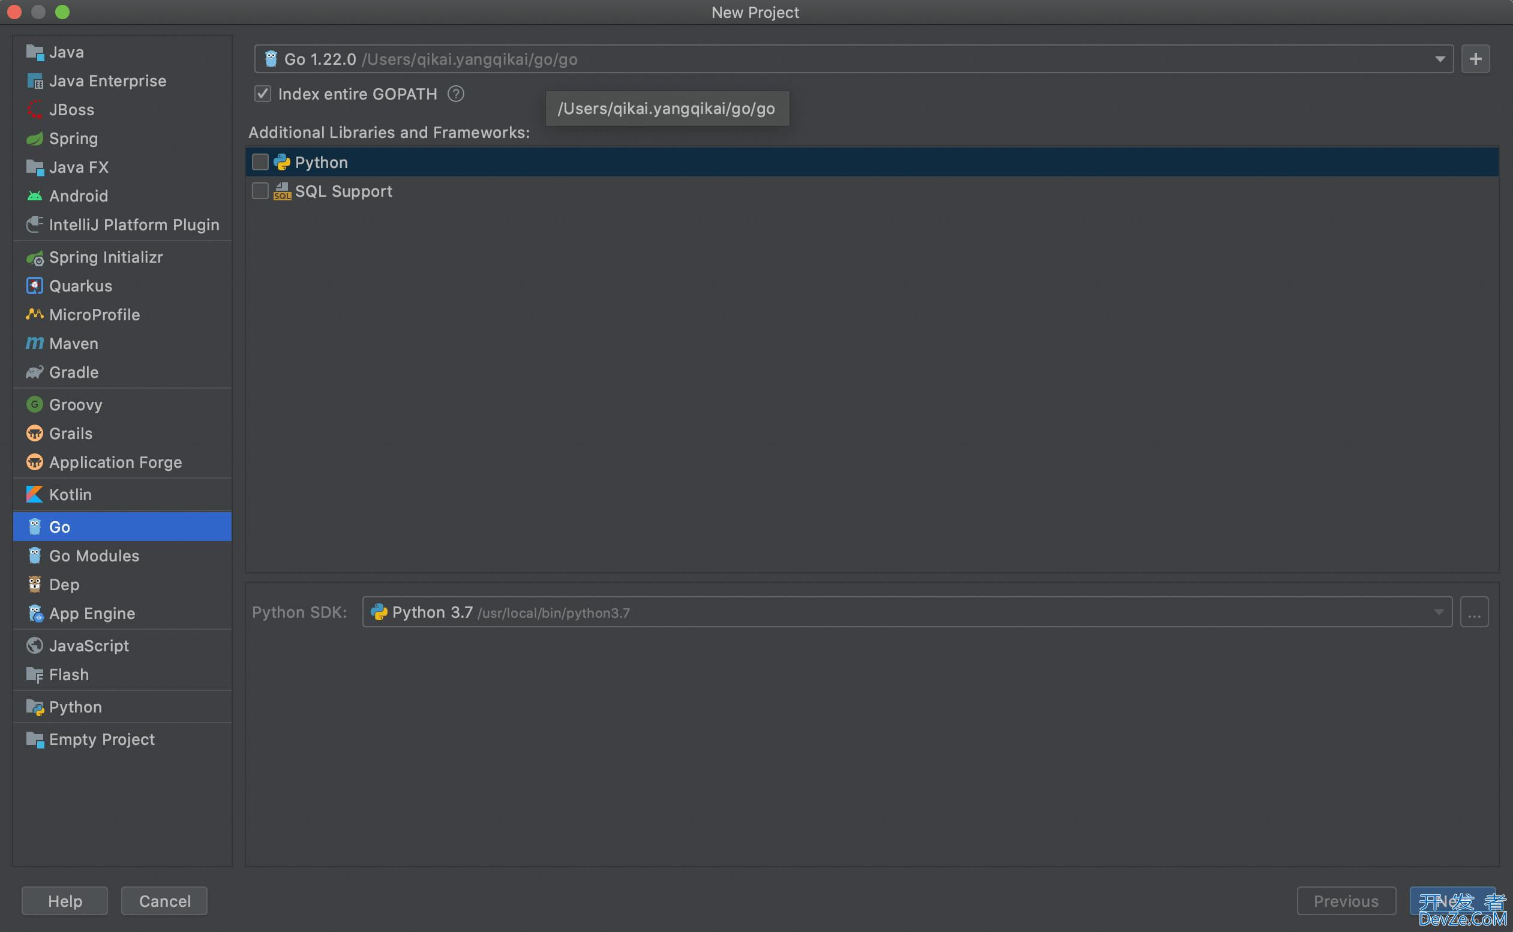Click the Flash folder icon

pos(35,674)
